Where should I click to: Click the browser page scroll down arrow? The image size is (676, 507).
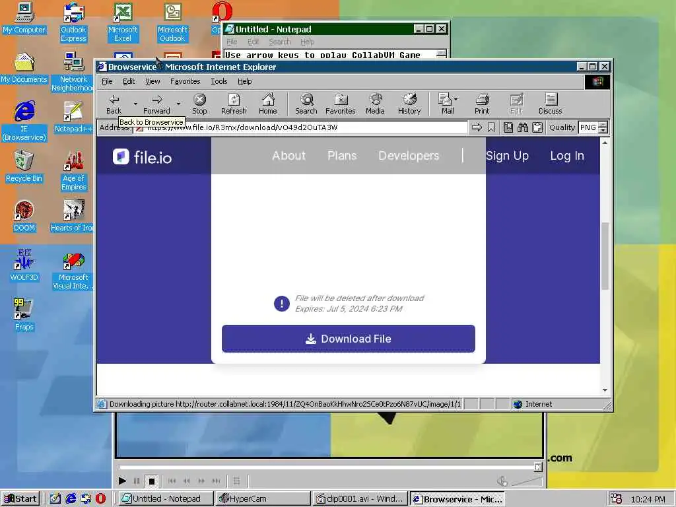605,389
